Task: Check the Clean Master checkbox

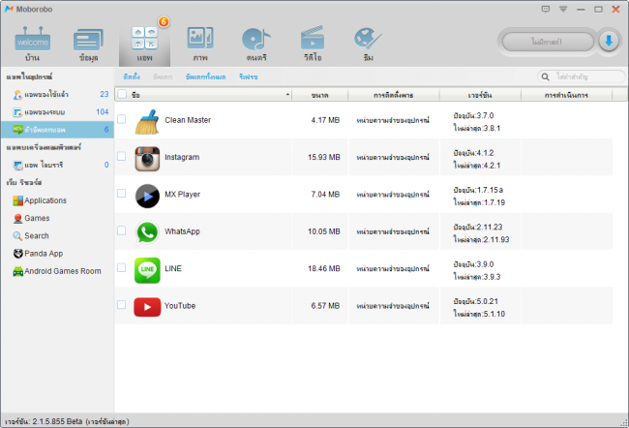Action: (122, 119)
